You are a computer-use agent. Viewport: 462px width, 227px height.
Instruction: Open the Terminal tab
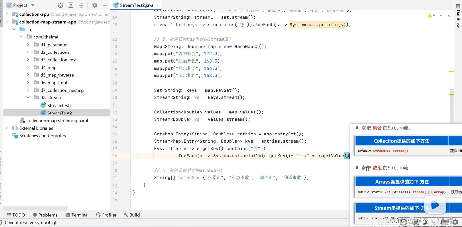coord(77,215)
